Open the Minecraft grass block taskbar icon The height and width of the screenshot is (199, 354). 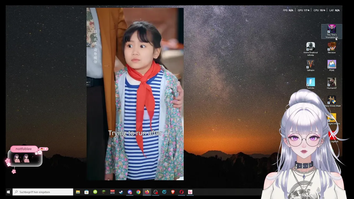(104, 192)
